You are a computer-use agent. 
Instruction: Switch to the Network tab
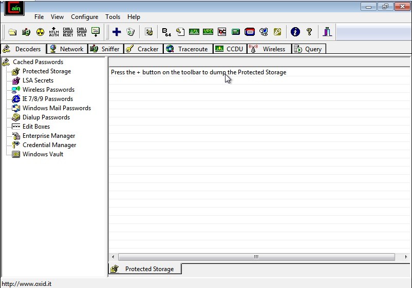tap(67, 49)
